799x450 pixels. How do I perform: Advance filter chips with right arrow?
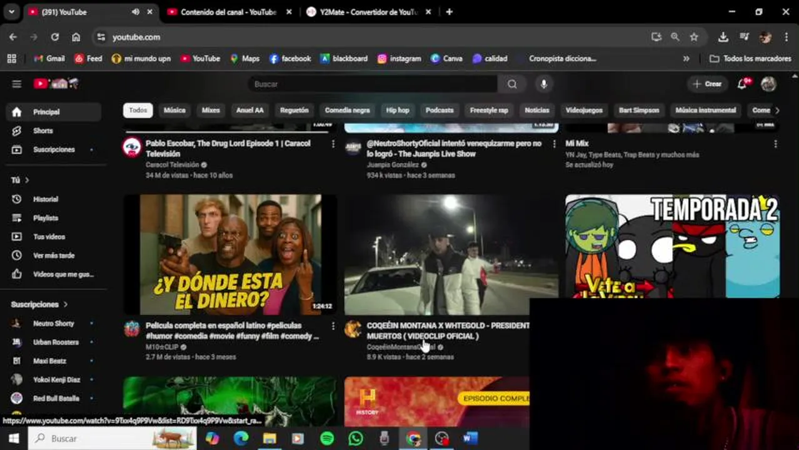coord(776,110)
